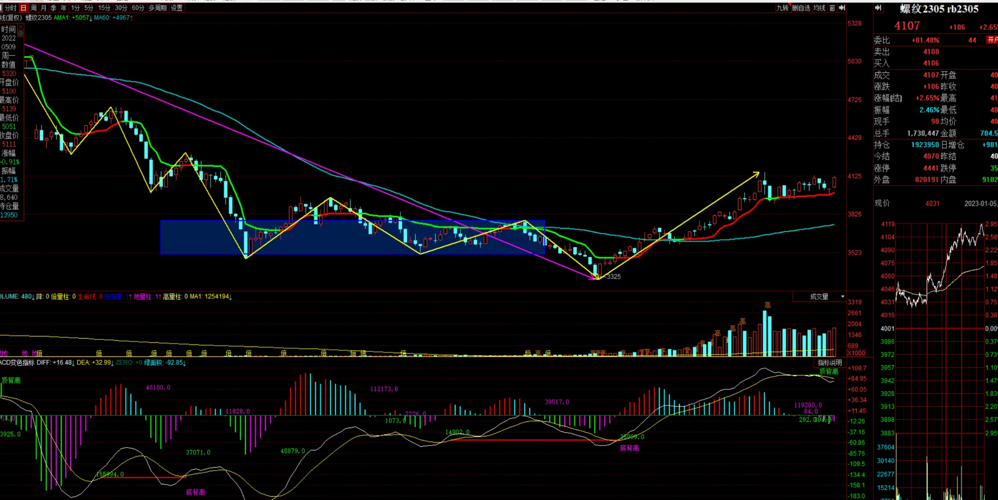Image resolution: width=998 pixels, height=500 pixels.
Task: Click the quote panel collapse arrow icon
Action: [878, 8]
